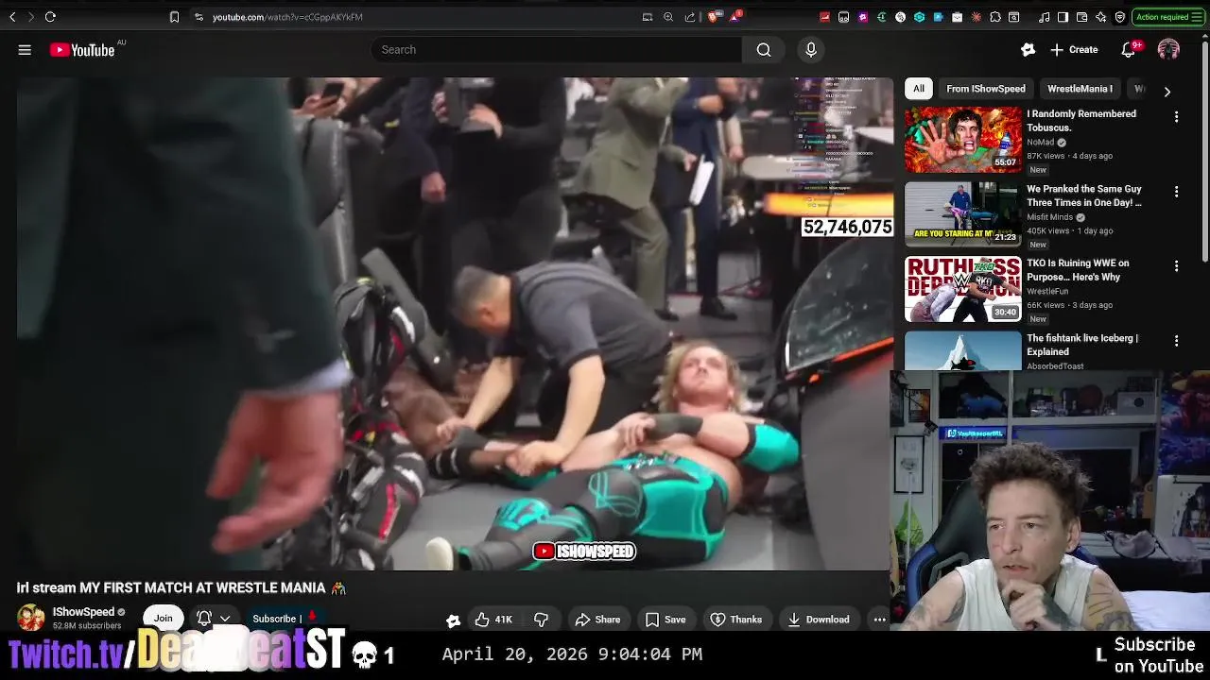This screenshot has height=680, width=1210.
Task: Open the Brave Wallet icon
Action: (x=1082, y=17)
